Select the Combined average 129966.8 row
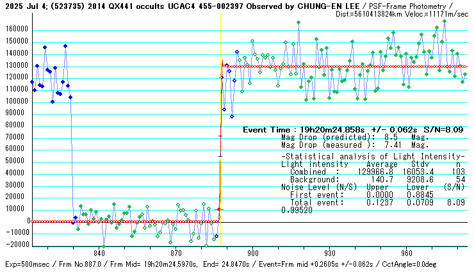This screenshot has height=272, width=474. 373,172
